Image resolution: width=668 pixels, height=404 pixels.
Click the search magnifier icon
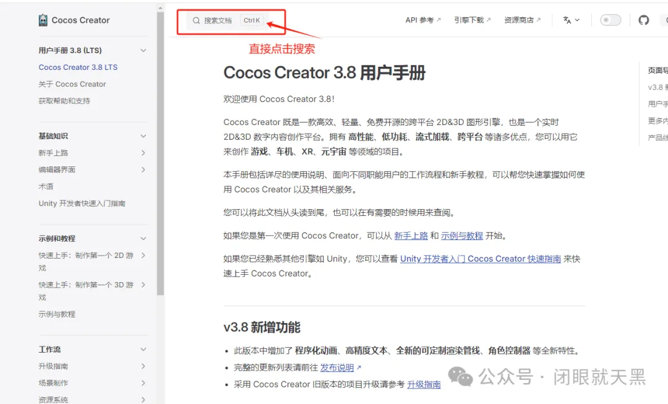197,20
